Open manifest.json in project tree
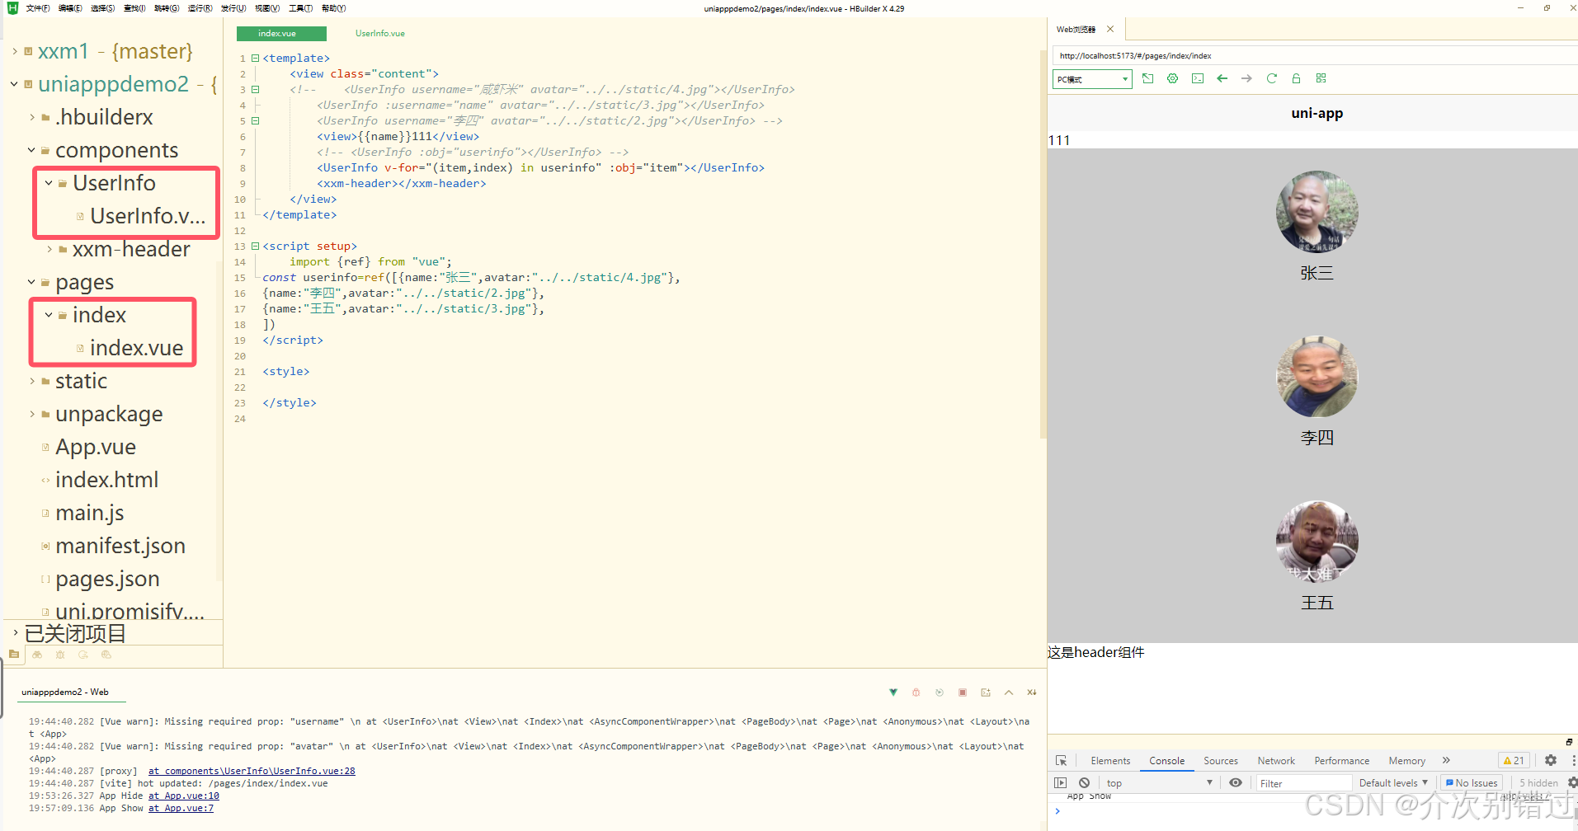This screenshot has height=831, width=1578. [x=120, y=546]
